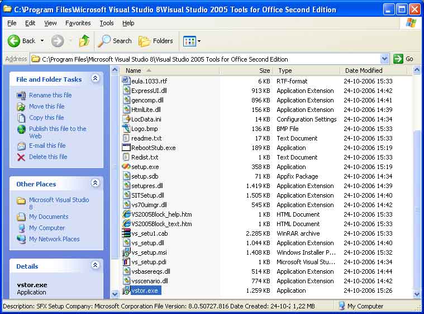Click Publish this file to the Web
The height and width of the screenshot is (314, 424).
pyautogui.click(x=58, y=132)
